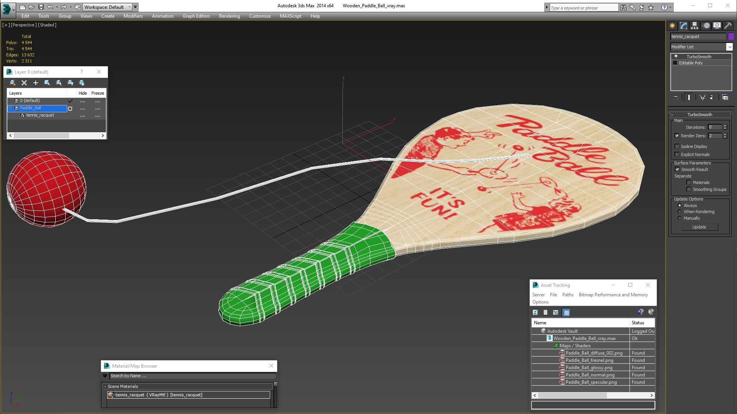Screen dimensions: 737x414
Task: Click Remove Modifier trash icon
Action: tap(712, 97)
